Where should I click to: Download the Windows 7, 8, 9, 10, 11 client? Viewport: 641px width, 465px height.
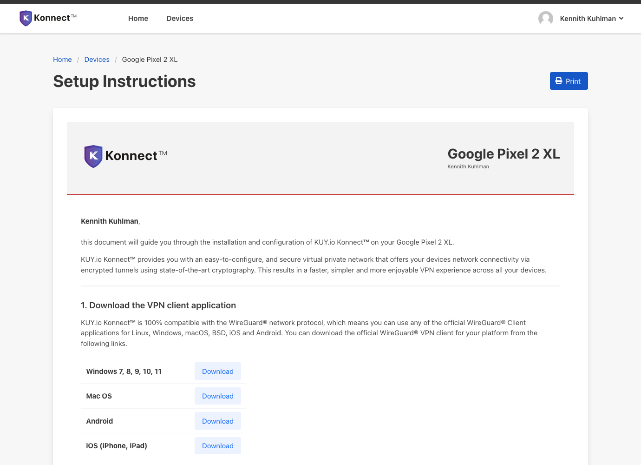[x=218, y=371]
